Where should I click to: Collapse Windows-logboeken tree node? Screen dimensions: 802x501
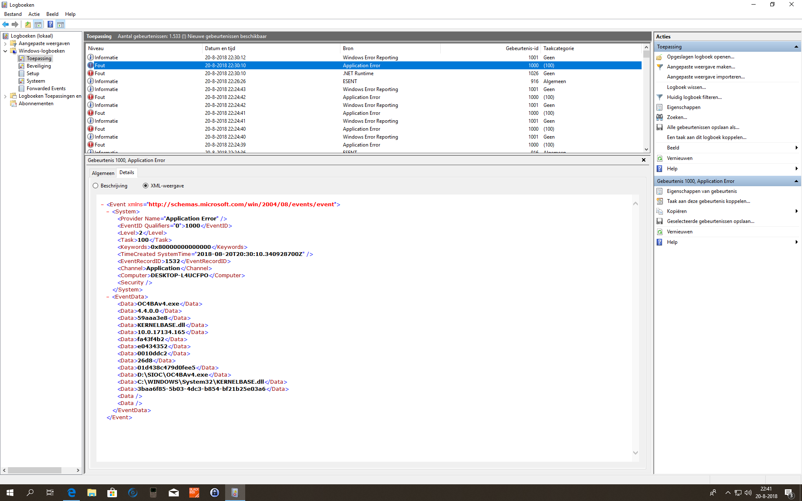[x=5, y=51]
